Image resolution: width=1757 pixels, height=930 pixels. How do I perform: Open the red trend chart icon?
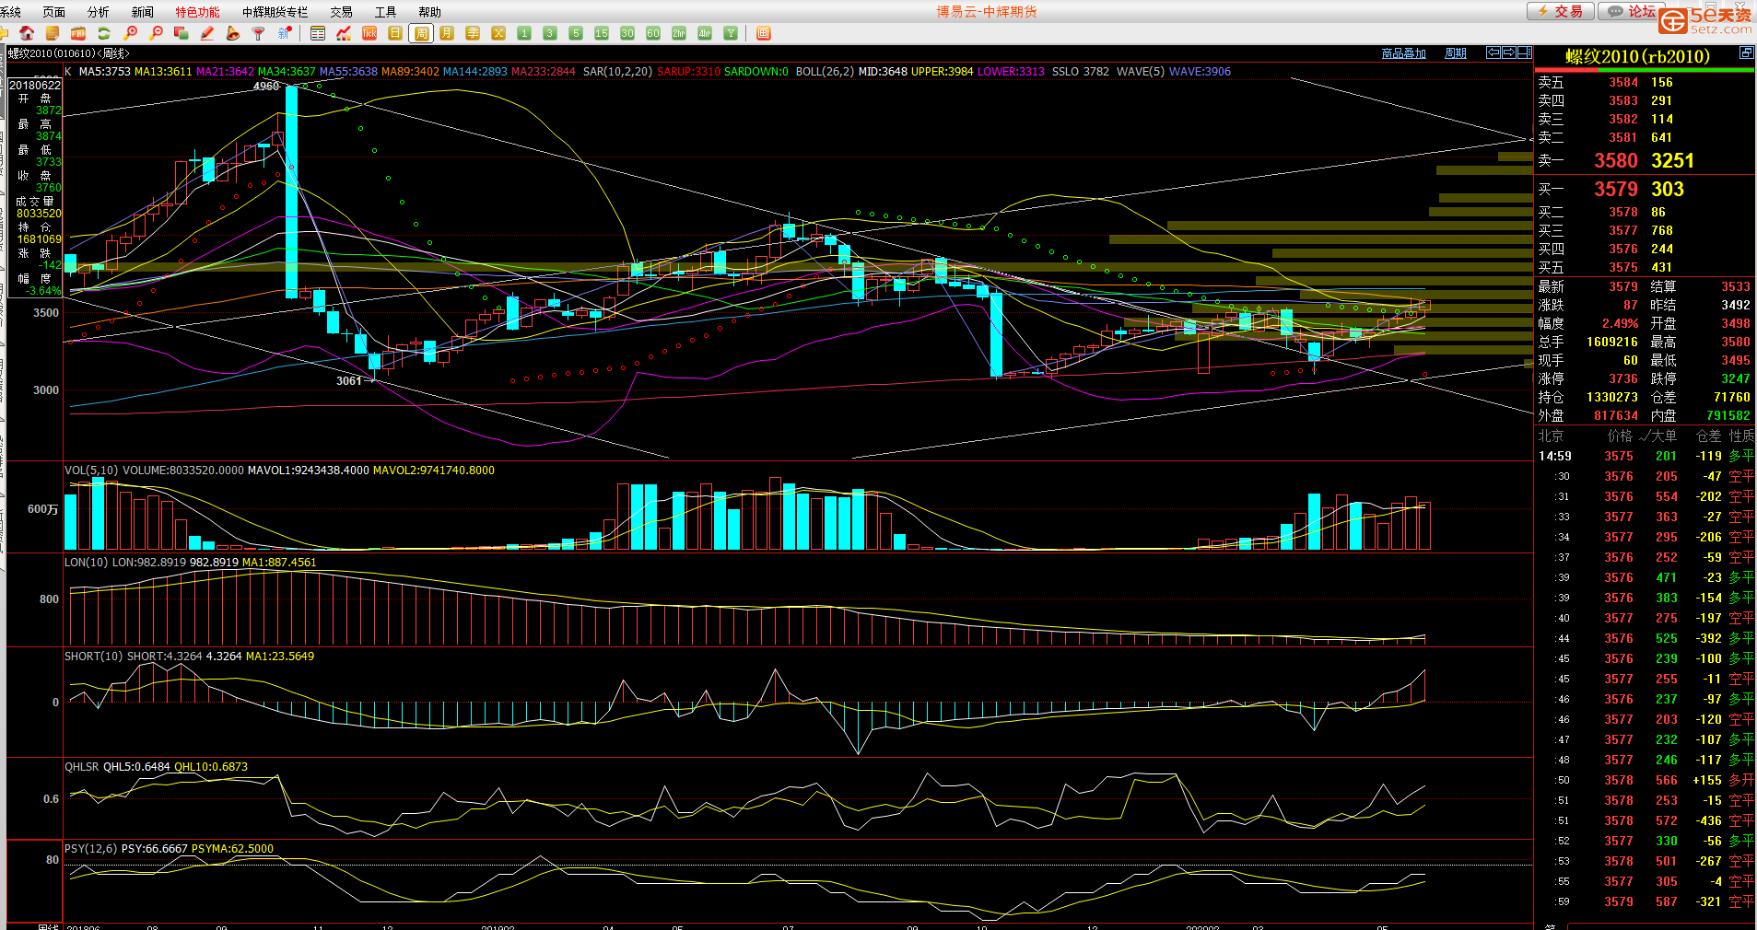344,33
